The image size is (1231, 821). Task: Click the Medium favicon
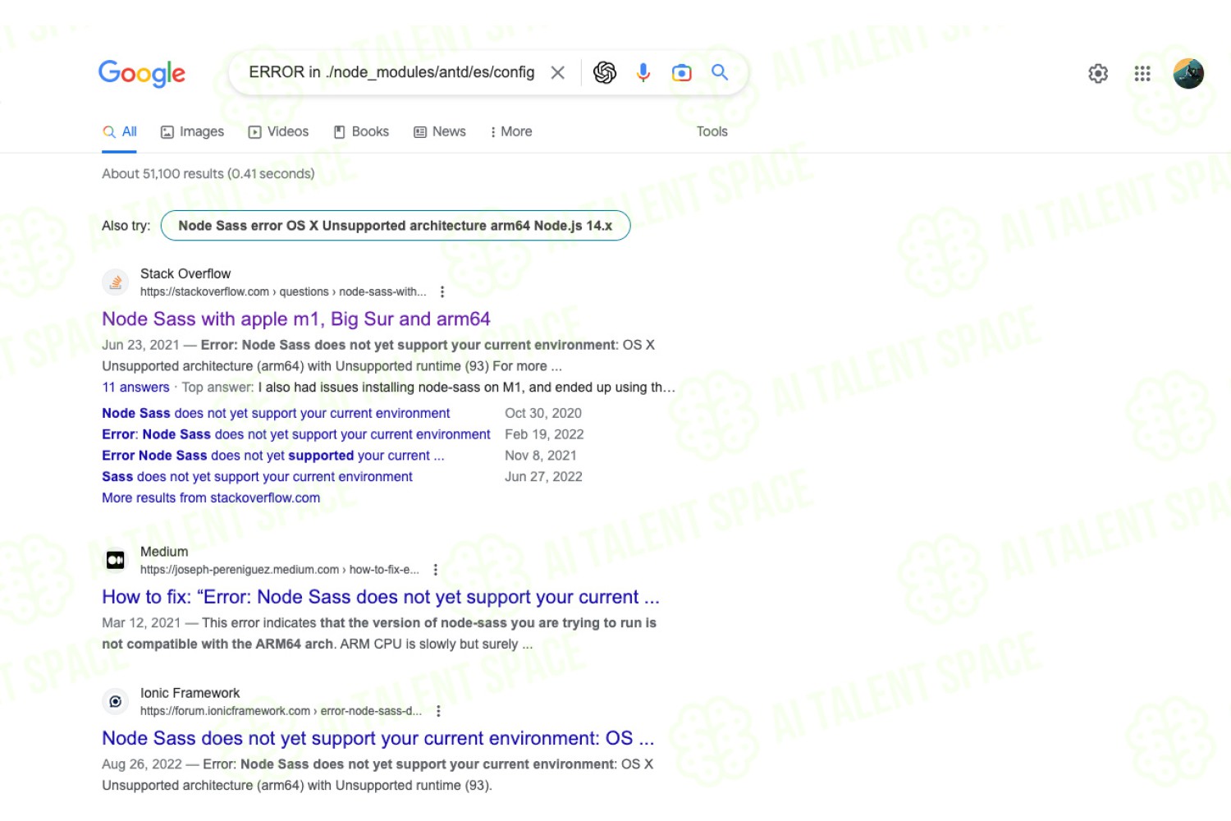pyautogui.click(x=116, y=560)
